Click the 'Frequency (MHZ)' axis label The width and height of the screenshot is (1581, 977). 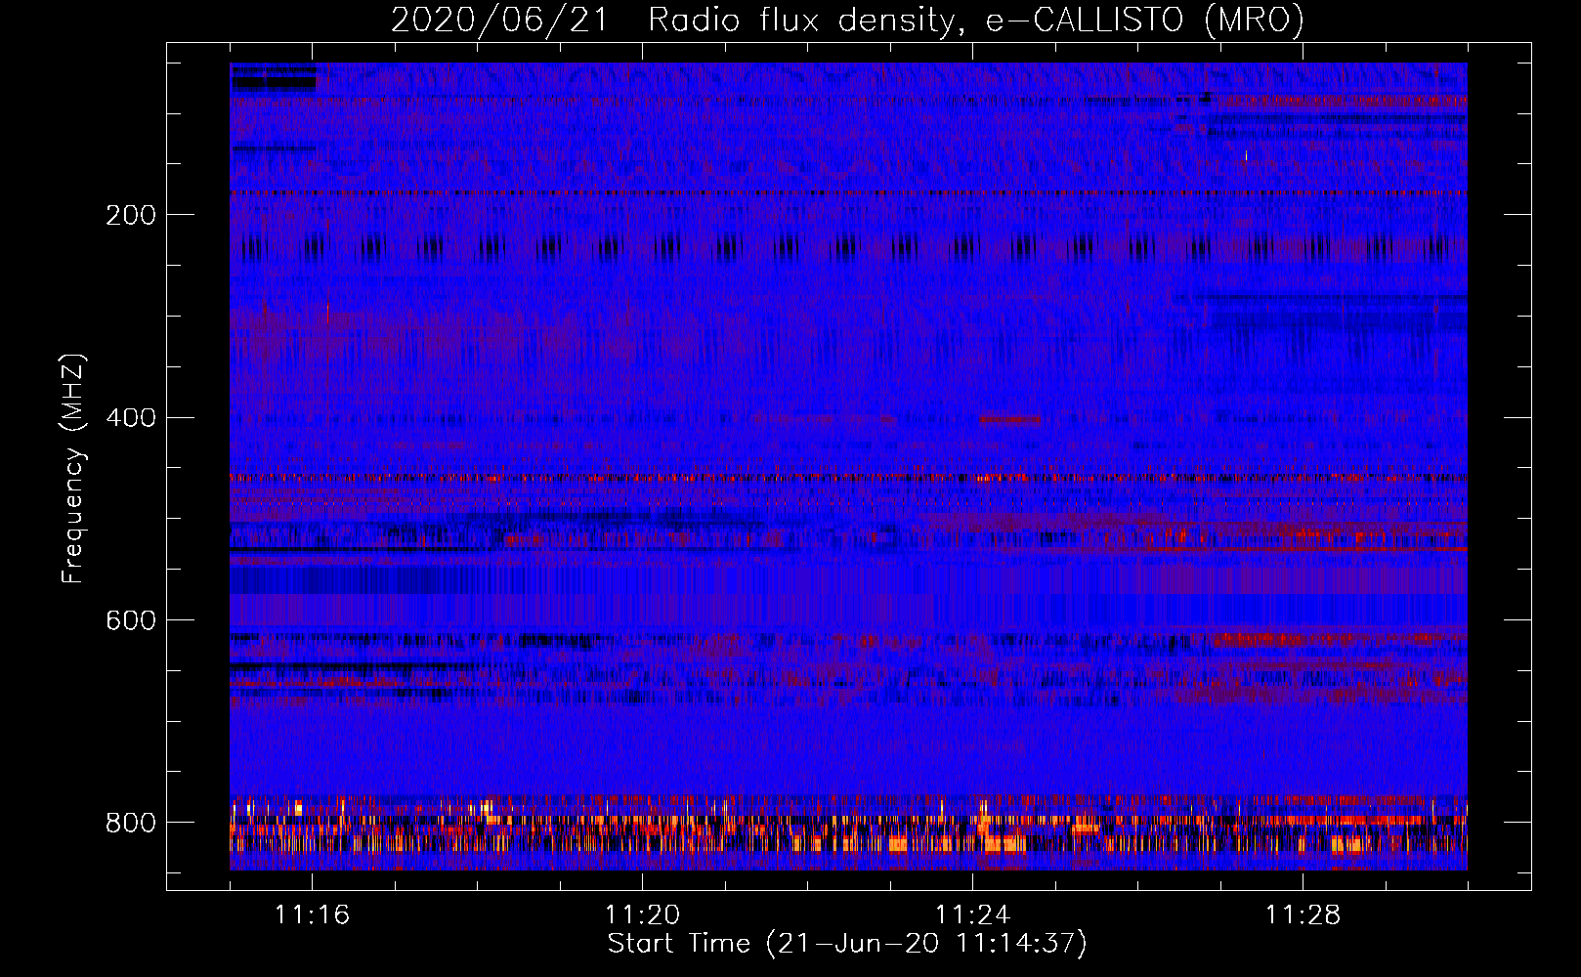pos(73,468)
